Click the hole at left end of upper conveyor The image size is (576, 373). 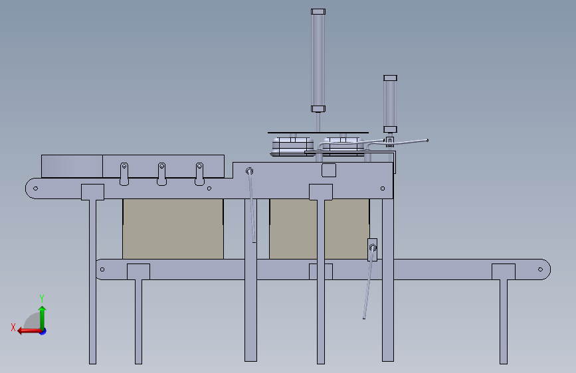coord(36,188)
